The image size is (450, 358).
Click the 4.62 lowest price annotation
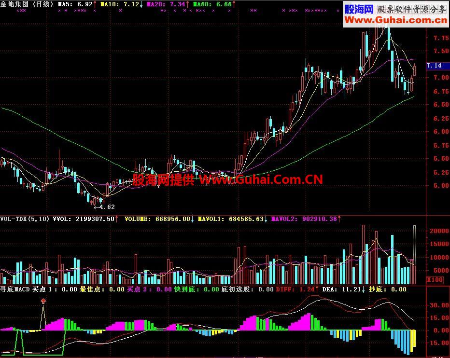pyautogui.click(x=104, y=207)
